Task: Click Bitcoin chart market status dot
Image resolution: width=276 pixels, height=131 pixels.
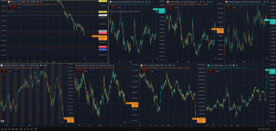Action: pos(41,2)
